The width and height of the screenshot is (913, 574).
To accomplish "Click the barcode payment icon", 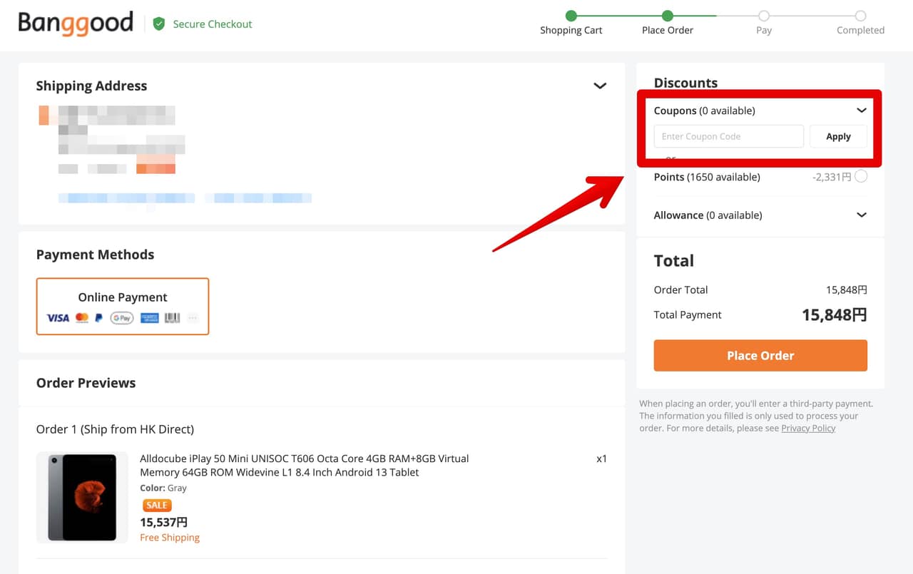I will (172, 318).
